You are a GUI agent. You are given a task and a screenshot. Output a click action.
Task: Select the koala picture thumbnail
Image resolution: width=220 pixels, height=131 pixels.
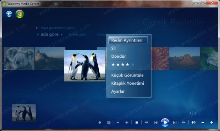point(19,58)
